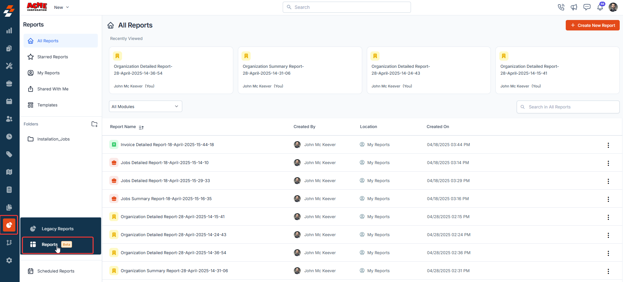623x282 pixels.
Task: Click the tools wrench sidebar icon
Action: 9,66
